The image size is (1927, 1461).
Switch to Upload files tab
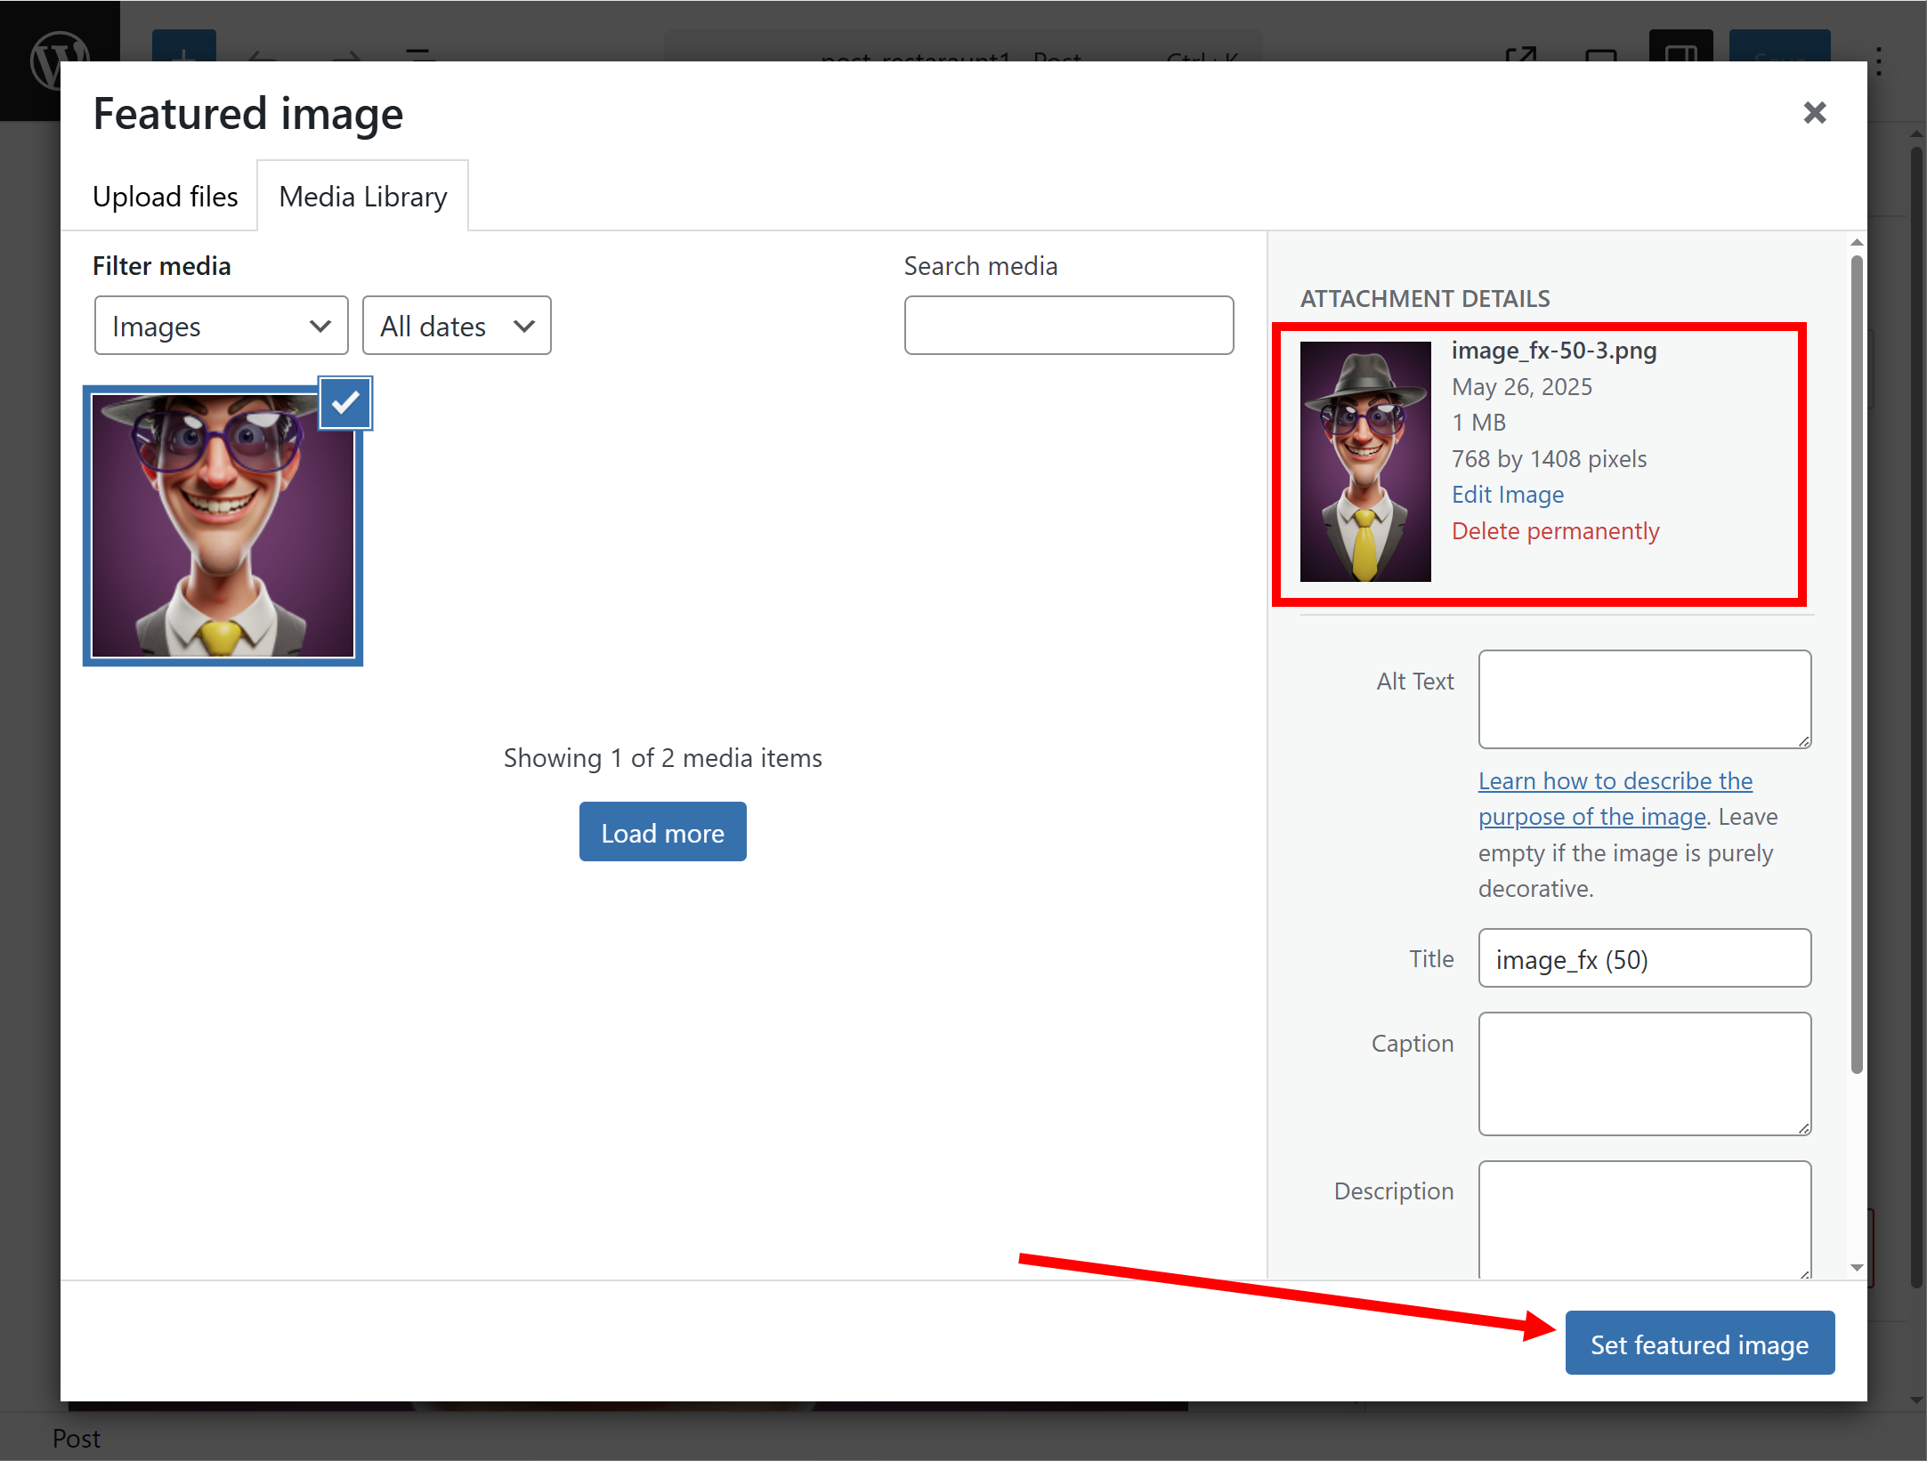pos(166,196)
